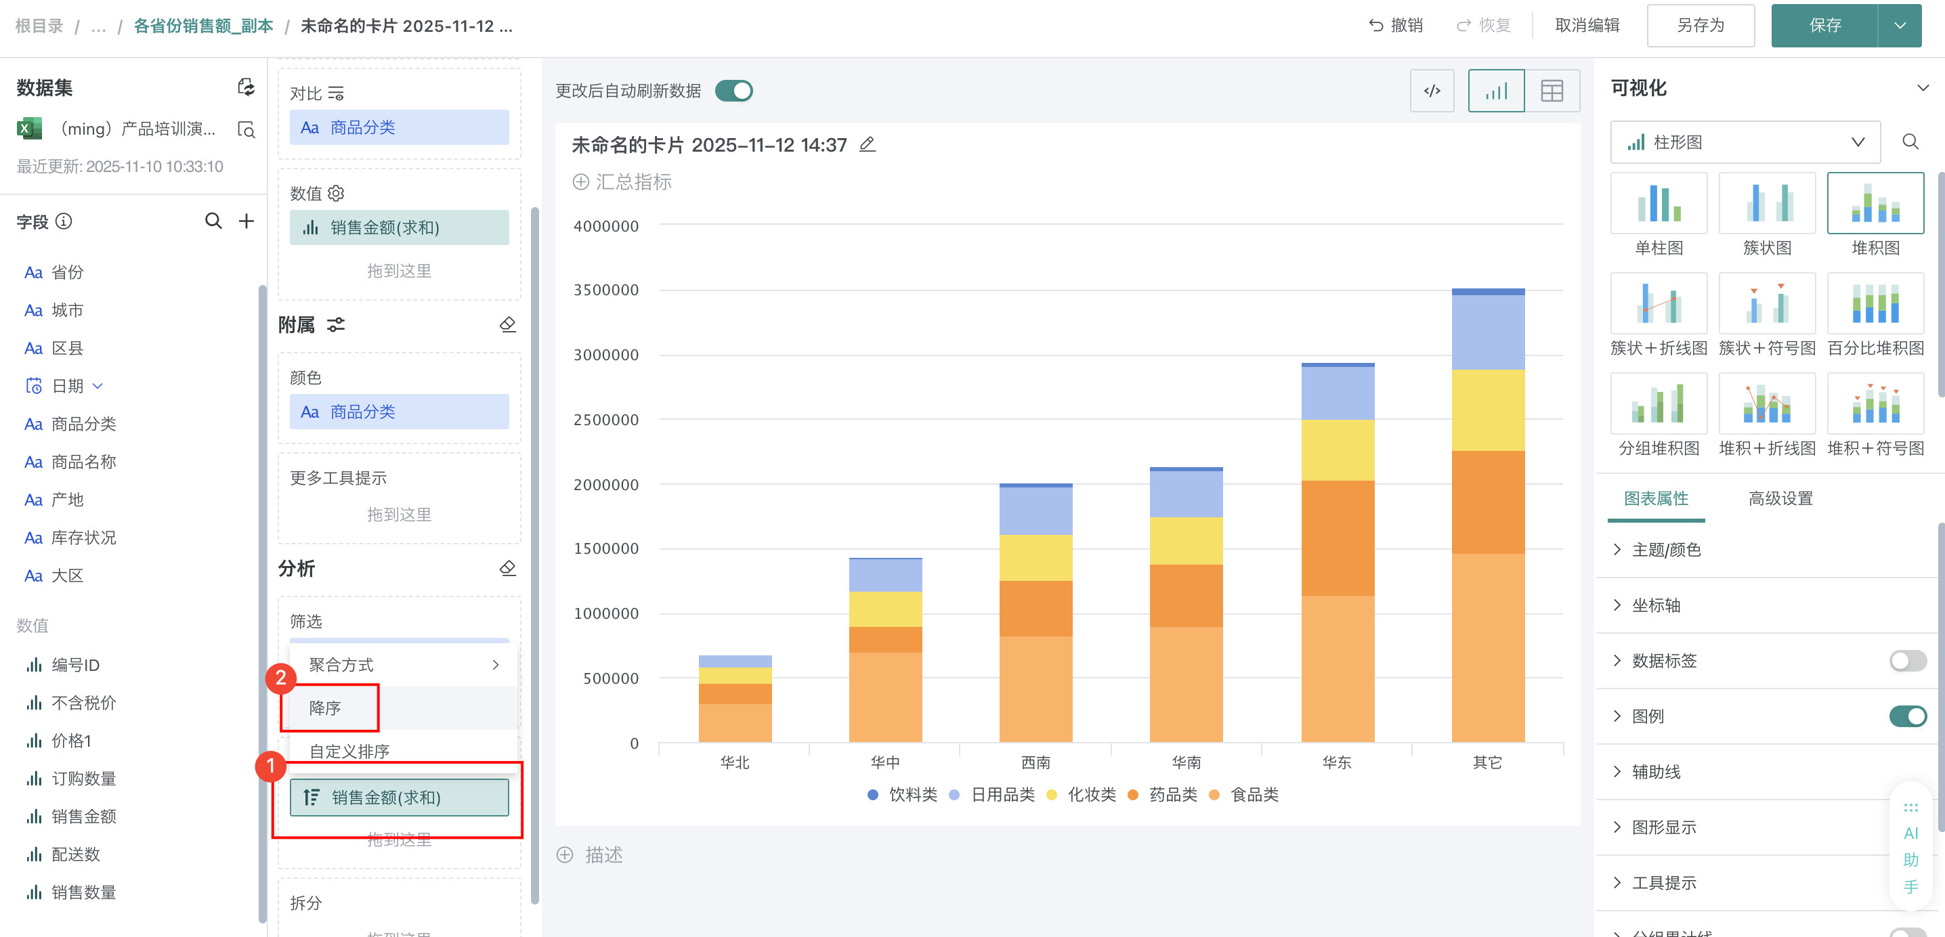Viewport: 1945px width, 937px height.
Task: Switch to the 高级设置 tab
Action: [x=1780, y=498]
